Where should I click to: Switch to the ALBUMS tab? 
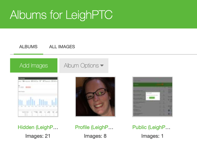pyautogui.click(x=28, y=47)
